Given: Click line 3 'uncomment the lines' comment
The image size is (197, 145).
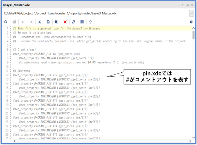Looking at the screenshot, I should [x=52, y=37].
